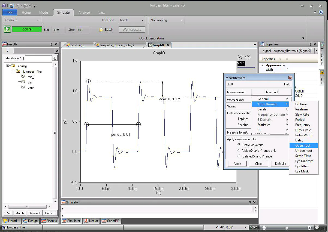Click Defaults in Measurement dialog
The width and height of the screenshot is (328, 232).
[x=280, y=164]
